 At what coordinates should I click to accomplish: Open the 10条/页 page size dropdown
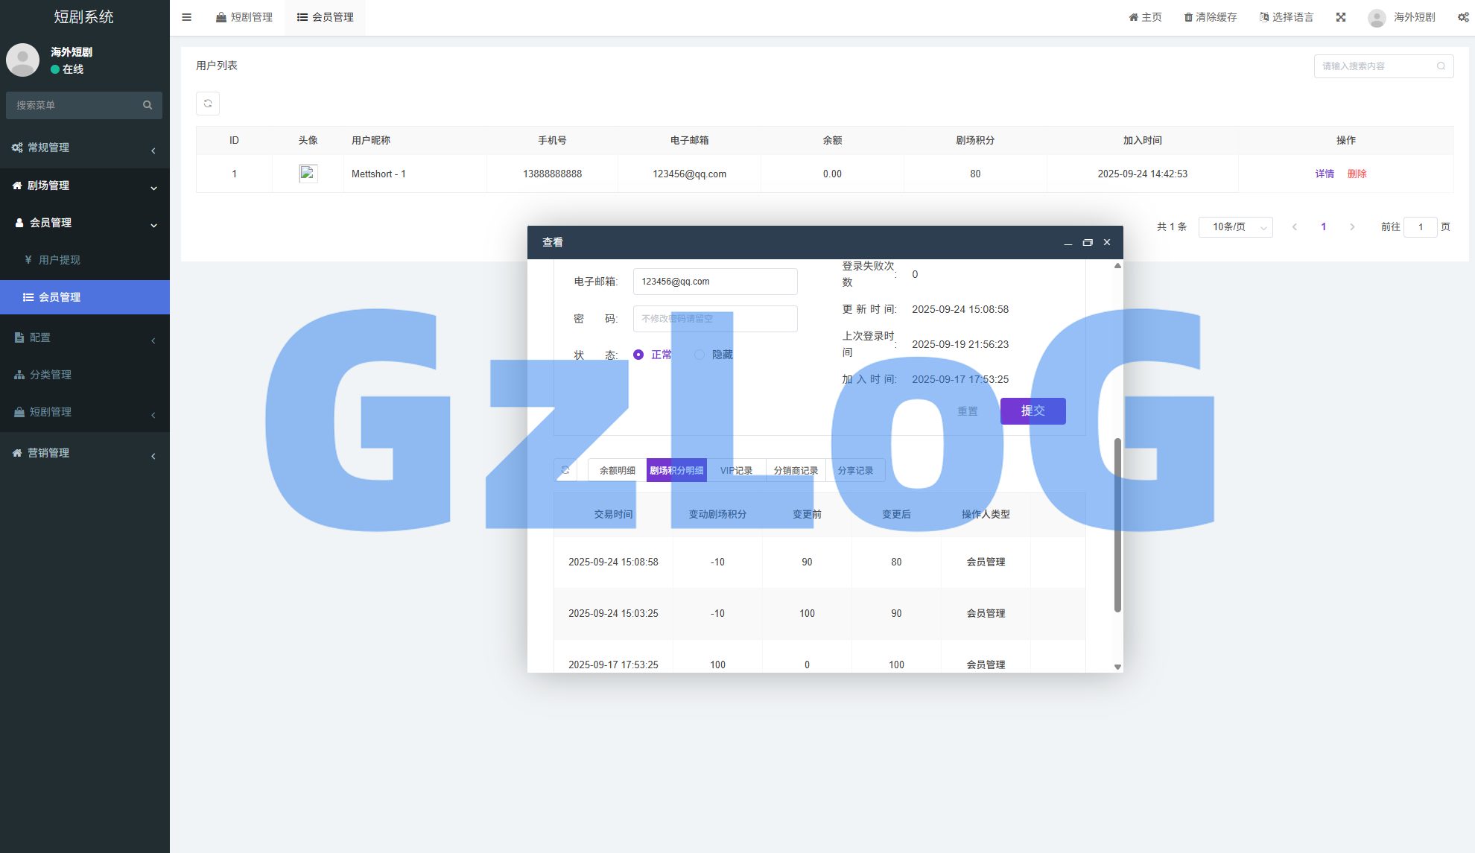[x=1235, y=227]
